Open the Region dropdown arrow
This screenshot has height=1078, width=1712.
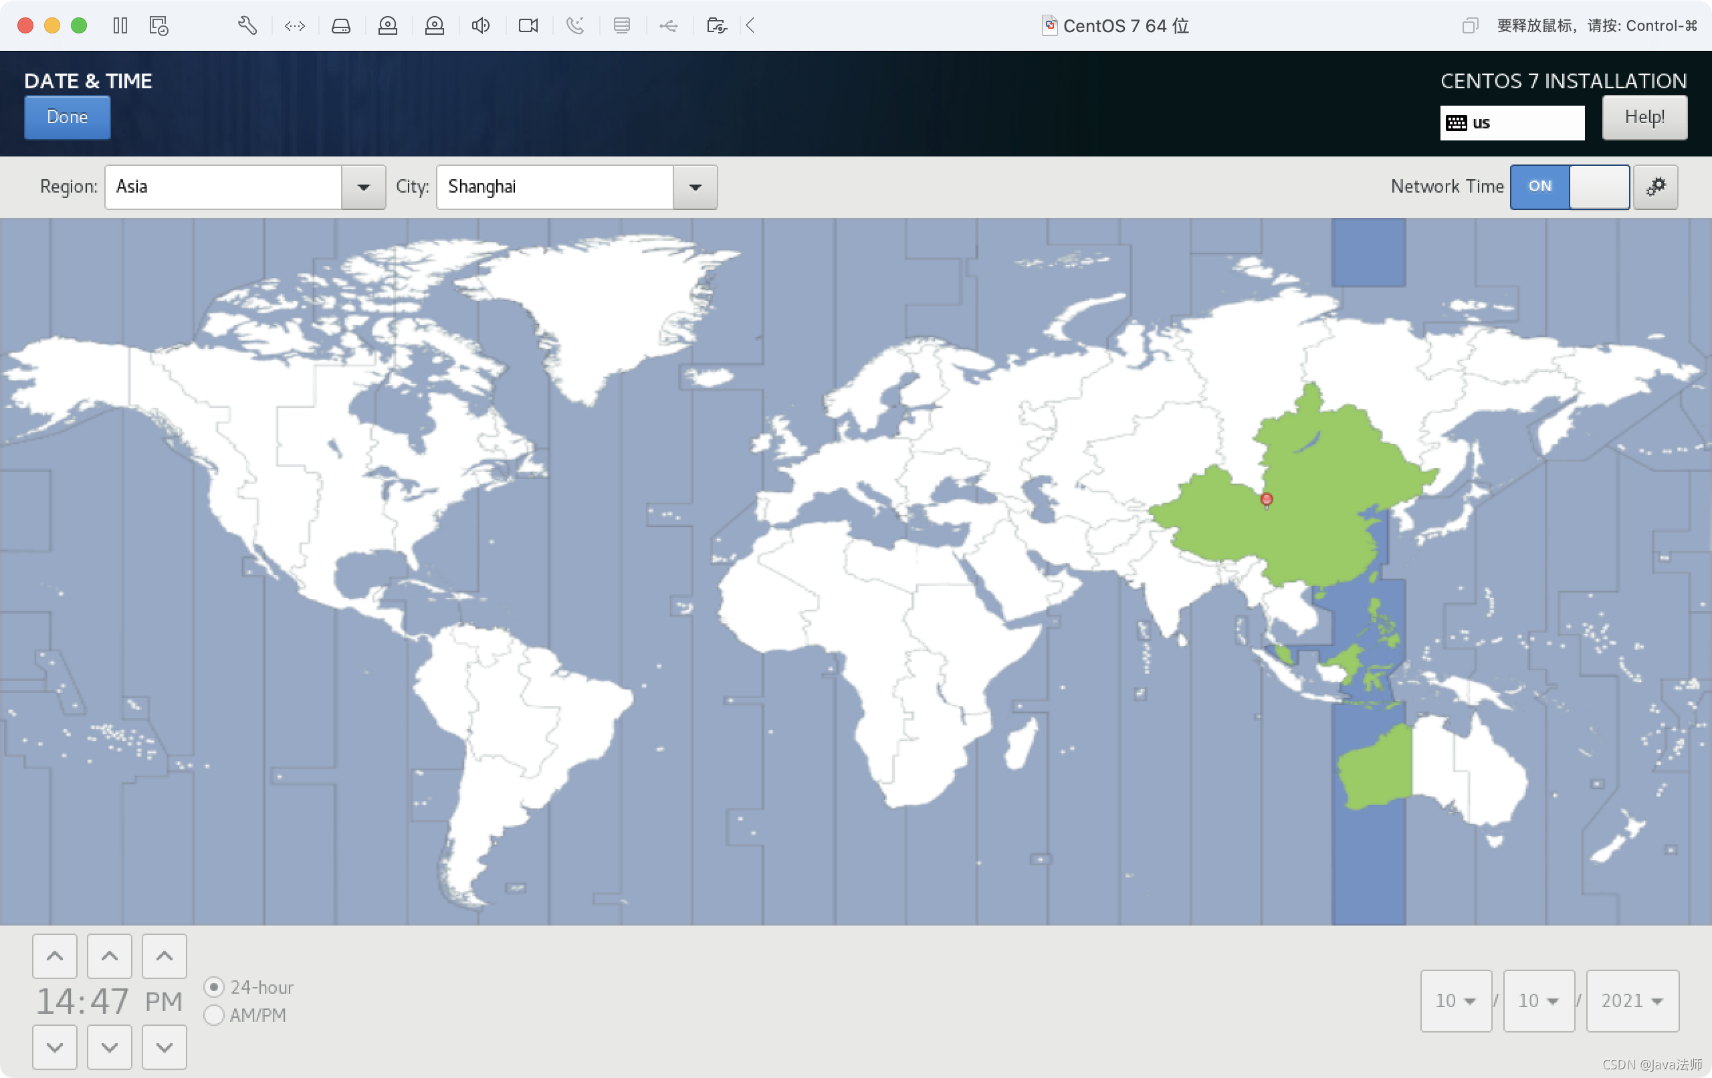click(x=363, y=188)
